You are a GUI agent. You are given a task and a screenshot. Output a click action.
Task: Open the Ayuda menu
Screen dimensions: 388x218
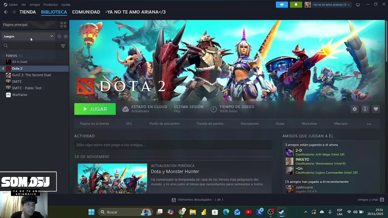click(66, 5)
